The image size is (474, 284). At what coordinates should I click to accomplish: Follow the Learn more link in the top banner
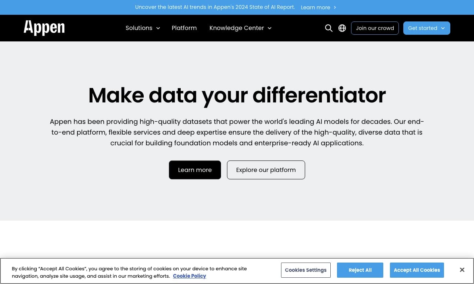(x=318, y=7)
